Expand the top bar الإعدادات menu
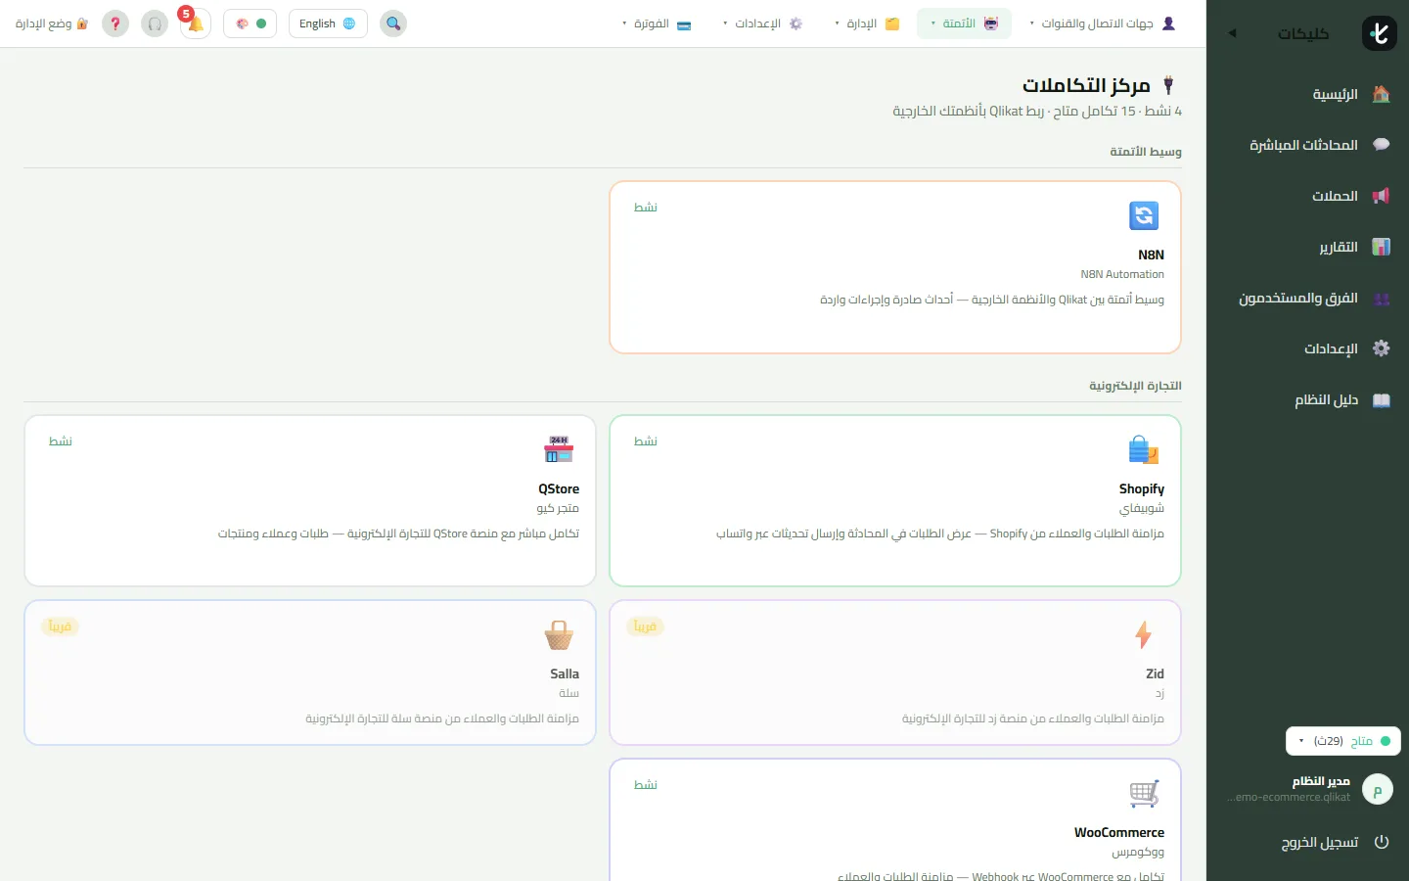Screen dimensions: 1409x881 (763, 23)
